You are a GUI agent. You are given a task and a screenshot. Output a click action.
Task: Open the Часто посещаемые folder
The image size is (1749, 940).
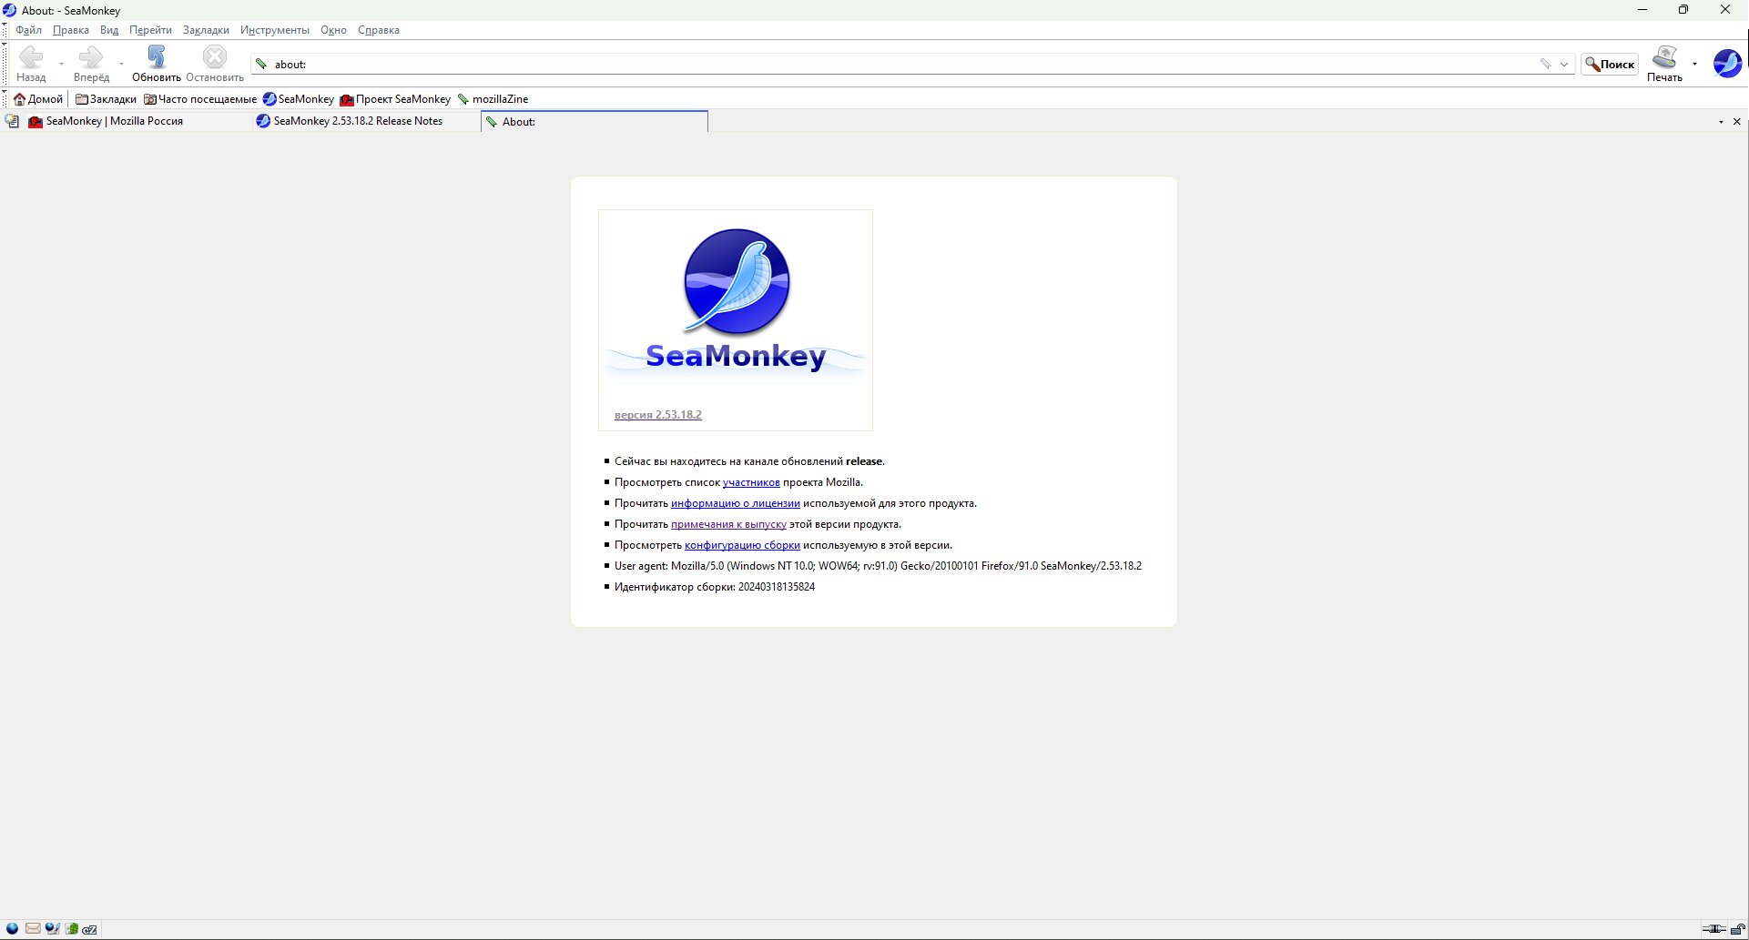click(200, 99)
